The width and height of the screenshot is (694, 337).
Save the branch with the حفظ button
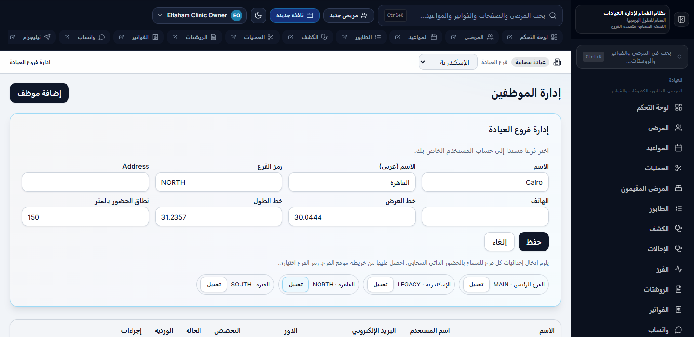click(534, 242)
